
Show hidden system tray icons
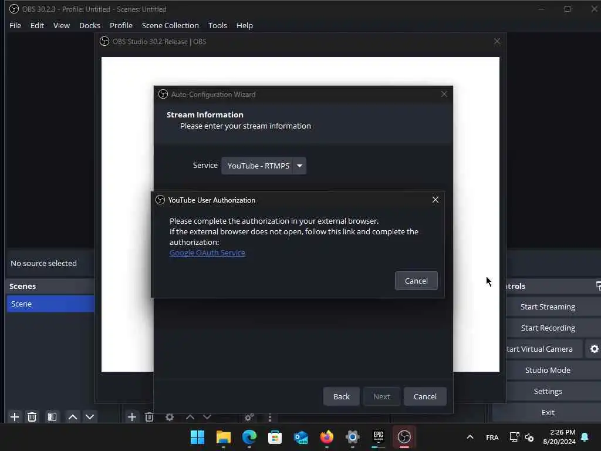coord(470,437)
